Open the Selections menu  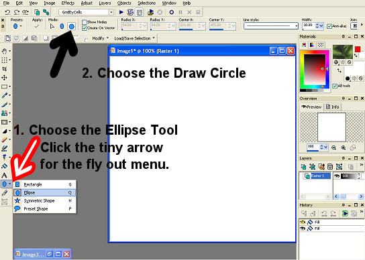click(x=146, y=3)
